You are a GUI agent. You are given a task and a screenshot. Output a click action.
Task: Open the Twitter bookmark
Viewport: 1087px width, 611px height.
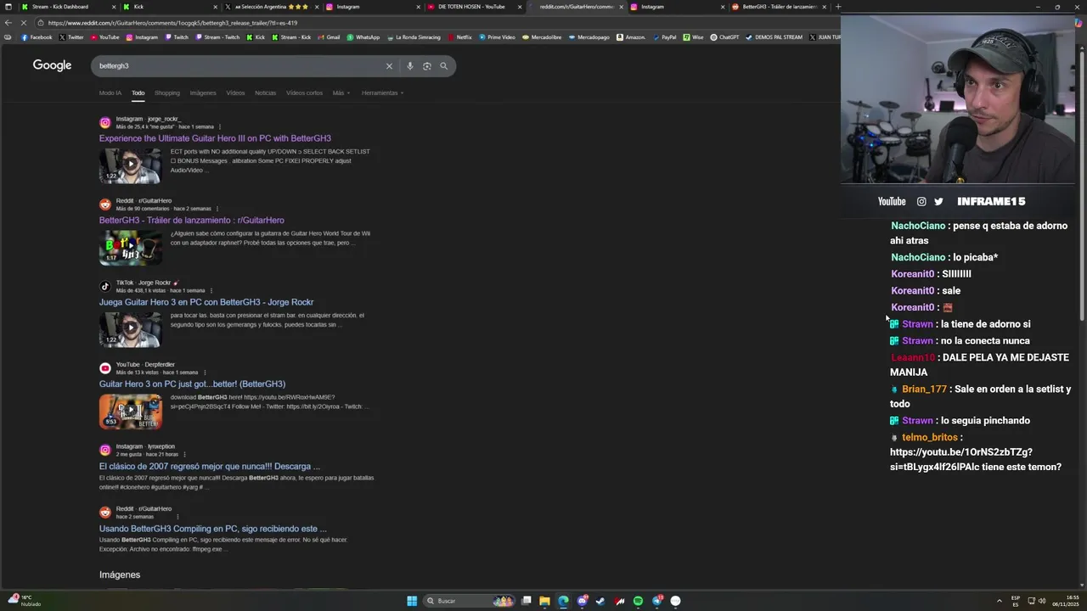point(71,37)
